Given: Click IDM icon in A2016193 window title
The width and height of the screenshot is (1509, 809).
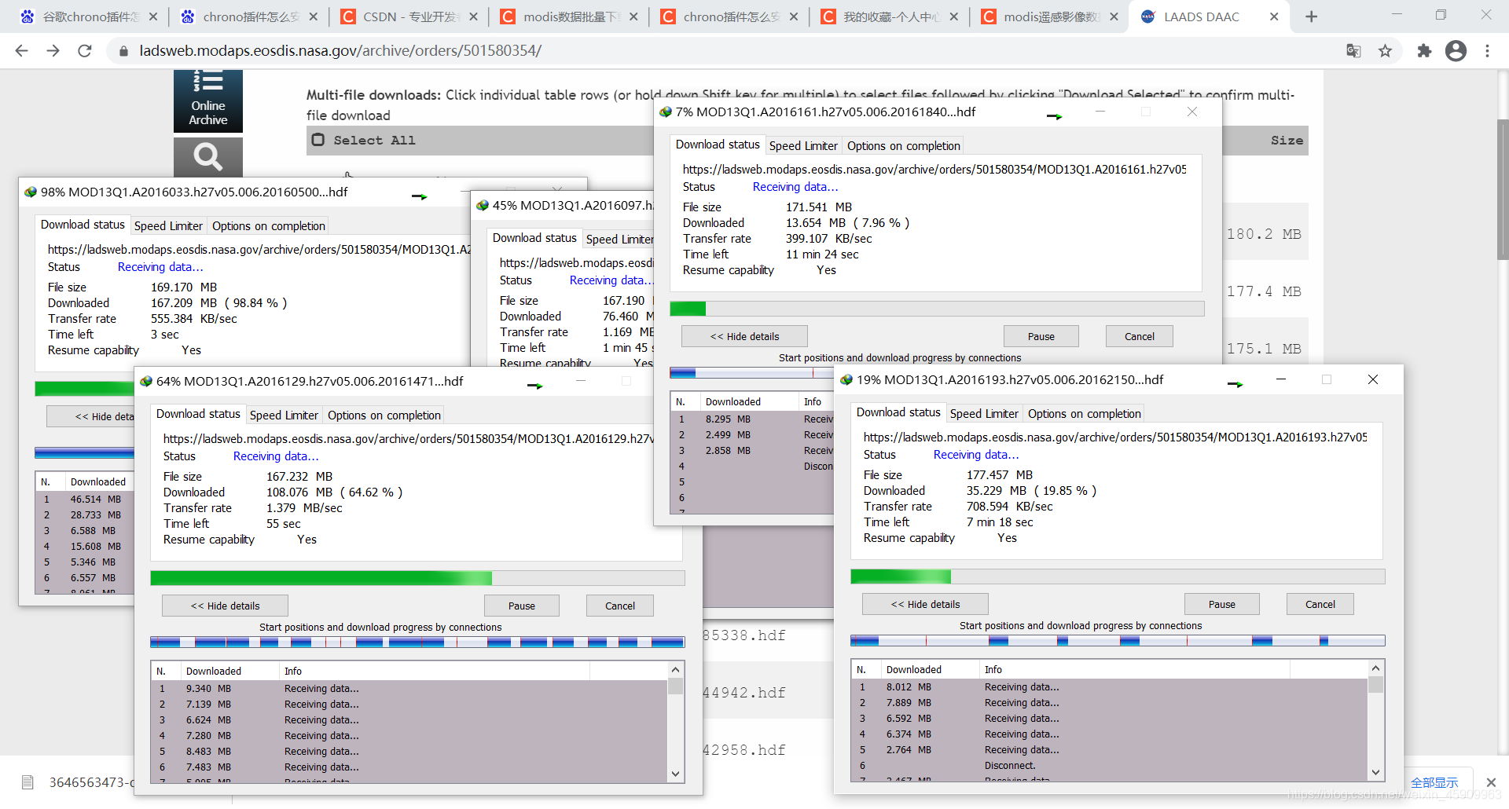Looking at the screenshot, I should (x=846, y=379).
